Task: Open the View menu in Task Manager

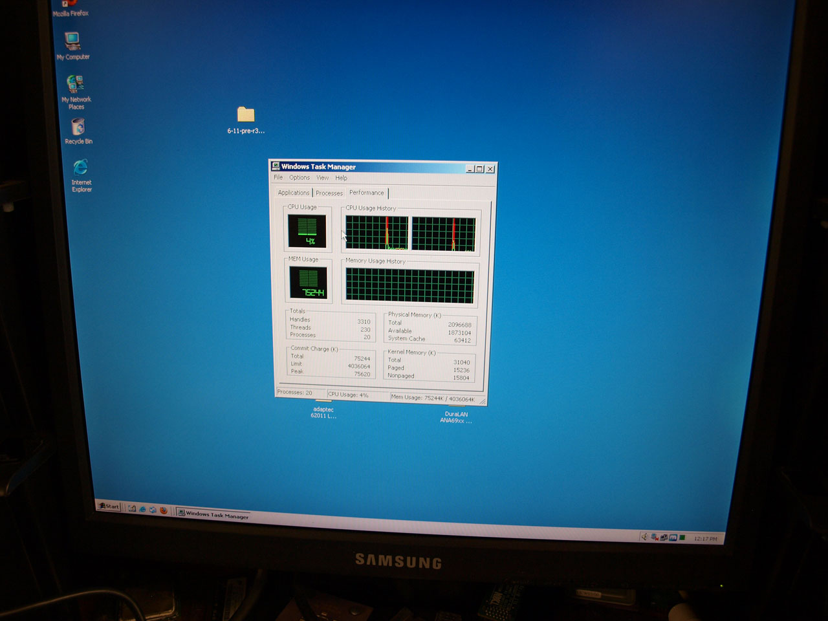Action: (x=323, y=178)
